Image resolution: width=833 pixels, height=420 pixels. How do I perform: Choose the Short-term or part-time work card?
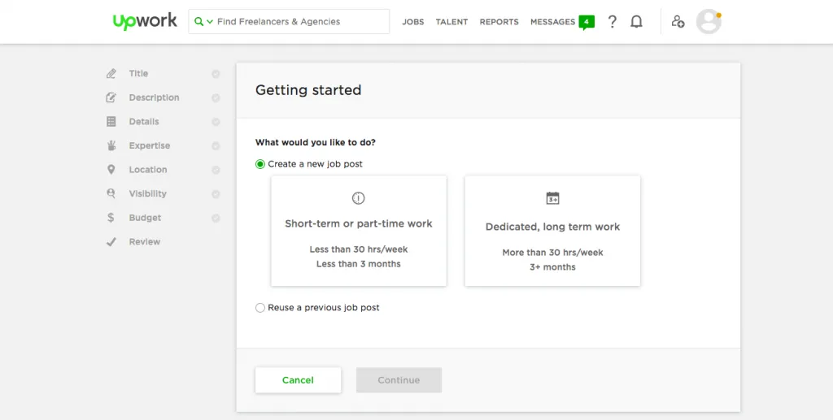point(359,231)
